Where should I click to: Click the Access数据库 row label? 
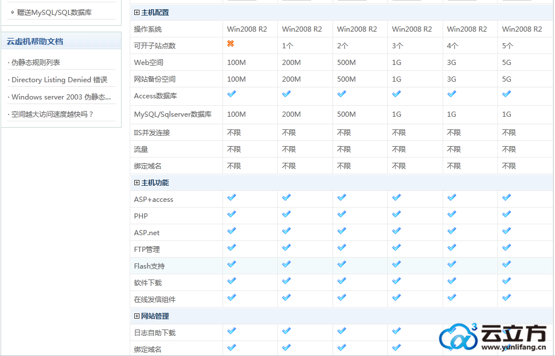coord(156,95)
